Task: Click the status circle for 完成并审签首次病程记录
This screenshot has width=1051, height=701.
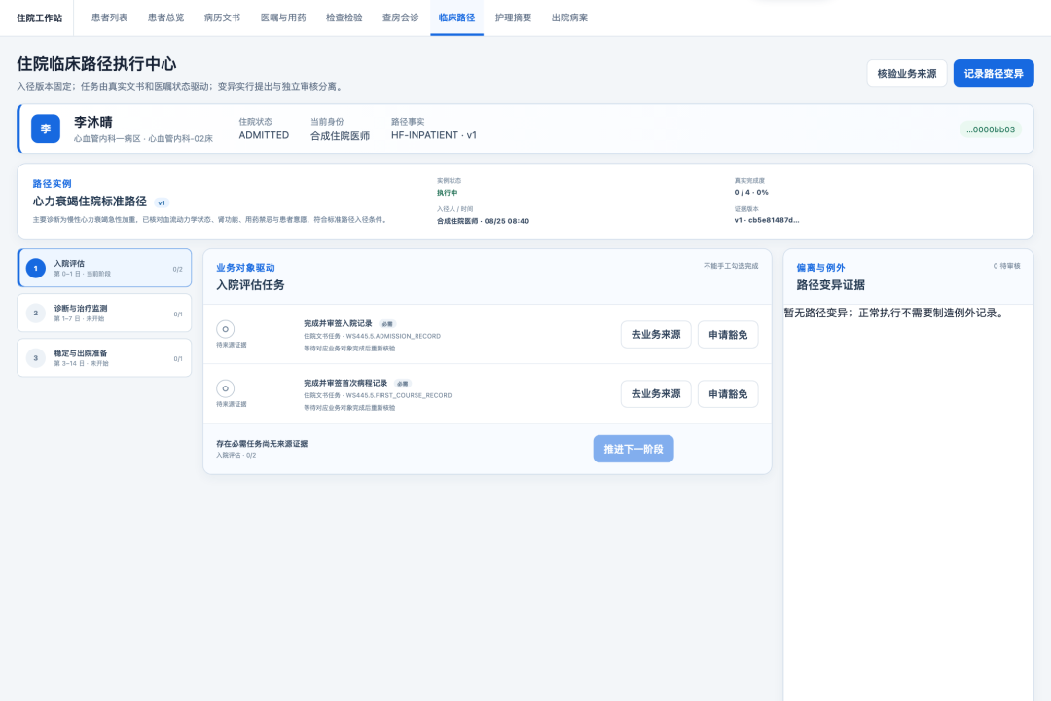Action: (x=225, y=388)
